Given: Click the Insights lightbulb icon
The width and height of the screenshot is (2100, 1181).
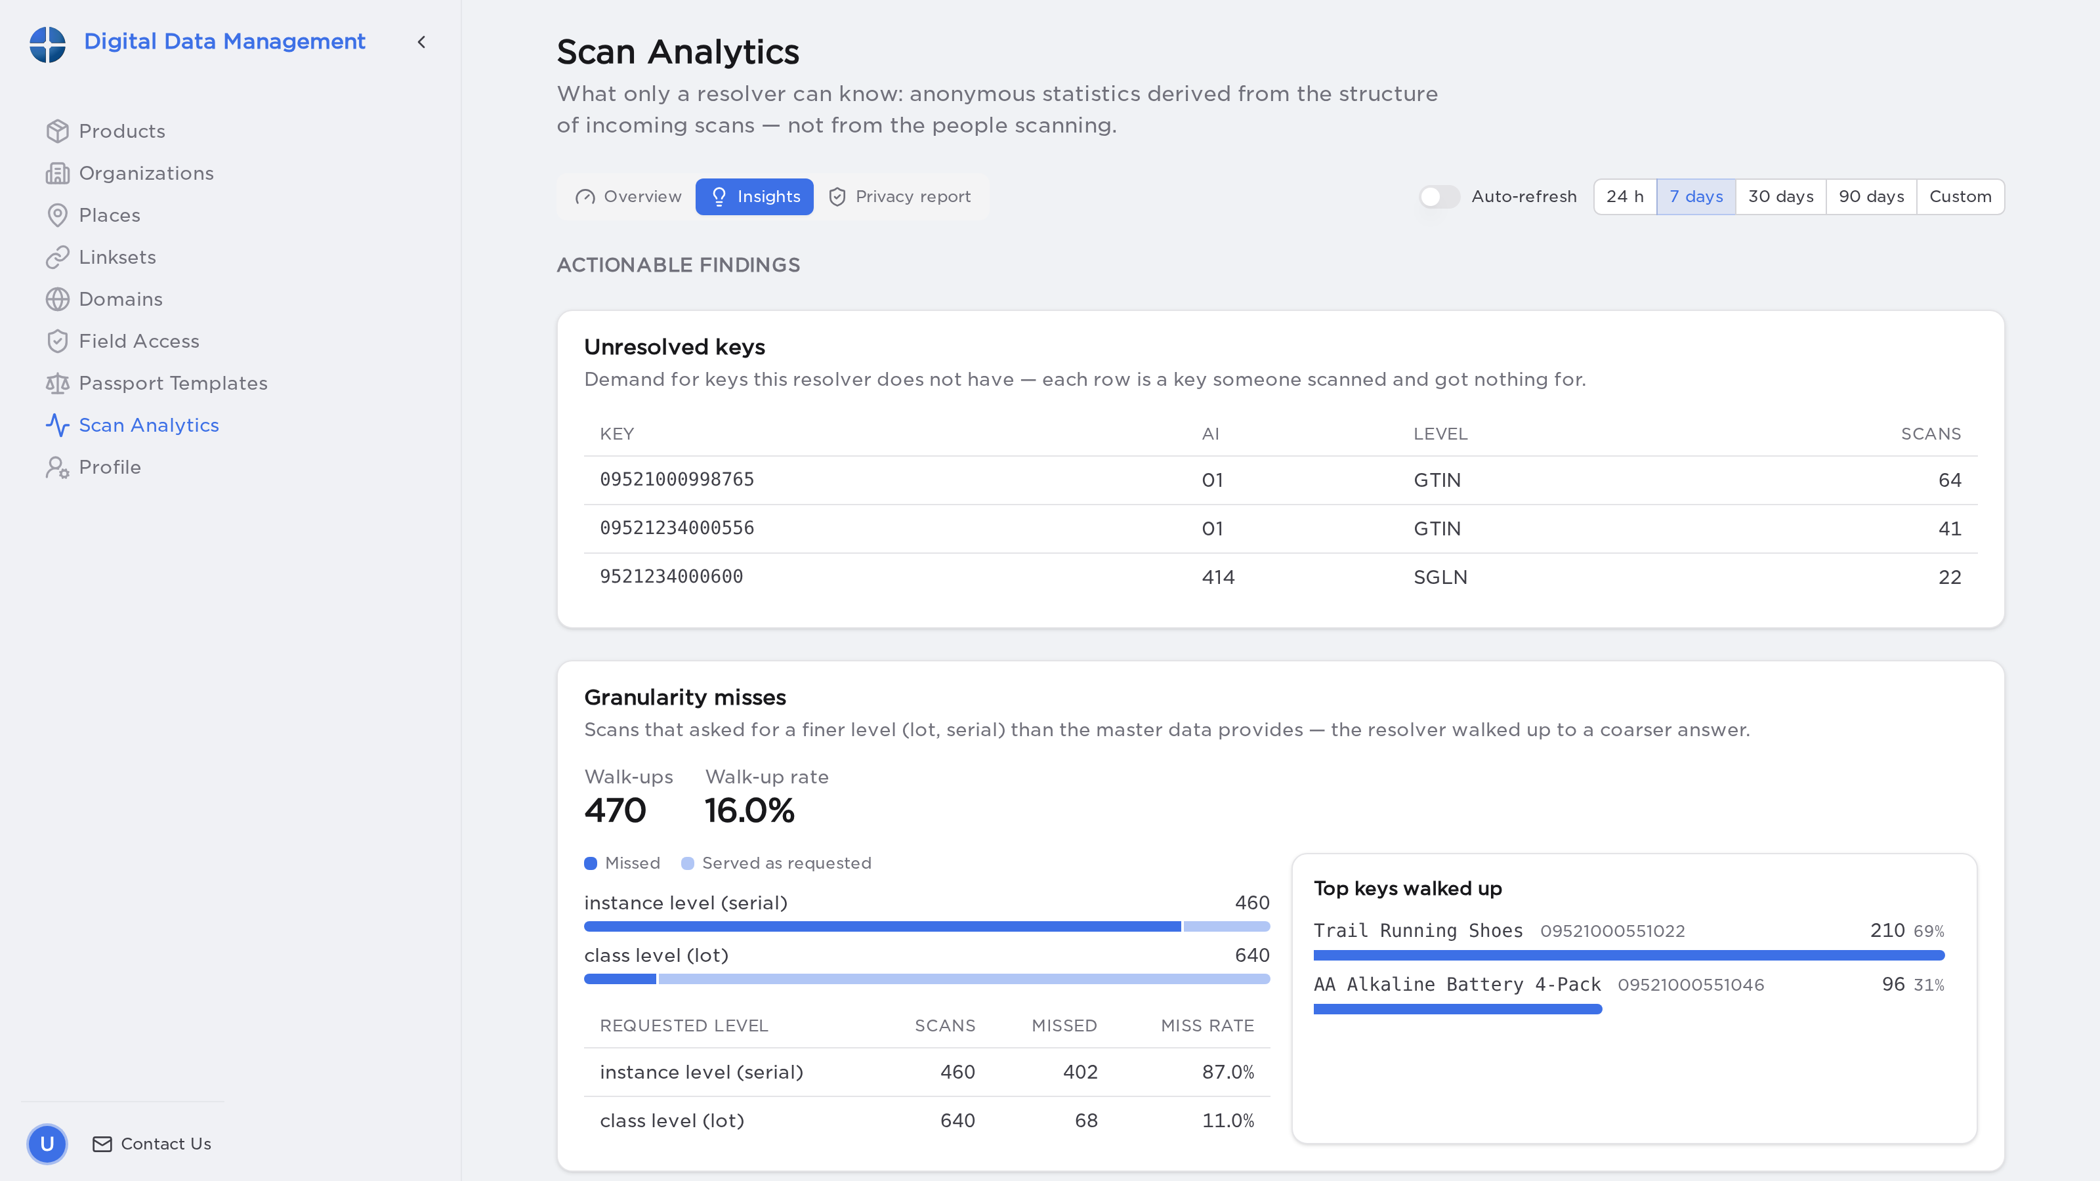Looking at the screenshot, I should click(719, 196).
